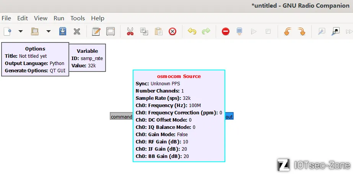Click the Ch0: DC Offset Mode line
353x174 pixels.
tap(164, 120)
